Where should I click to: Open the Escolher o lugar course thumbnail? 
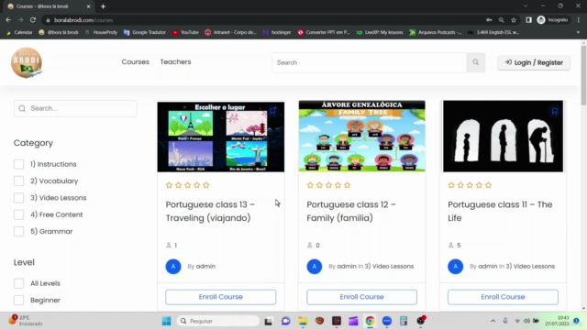coord(221,137)
